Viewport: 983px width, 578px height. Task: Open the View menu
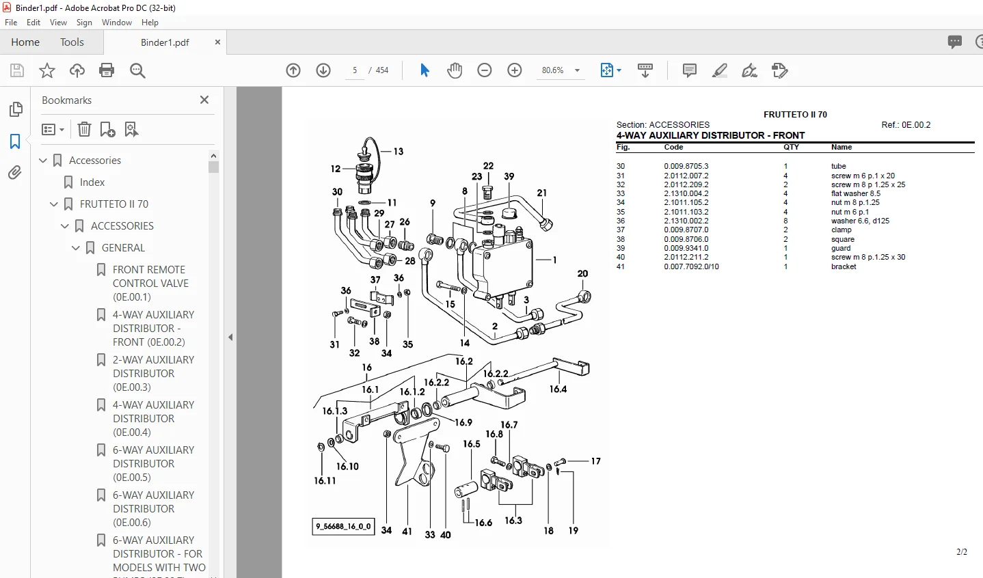[58, 23]
